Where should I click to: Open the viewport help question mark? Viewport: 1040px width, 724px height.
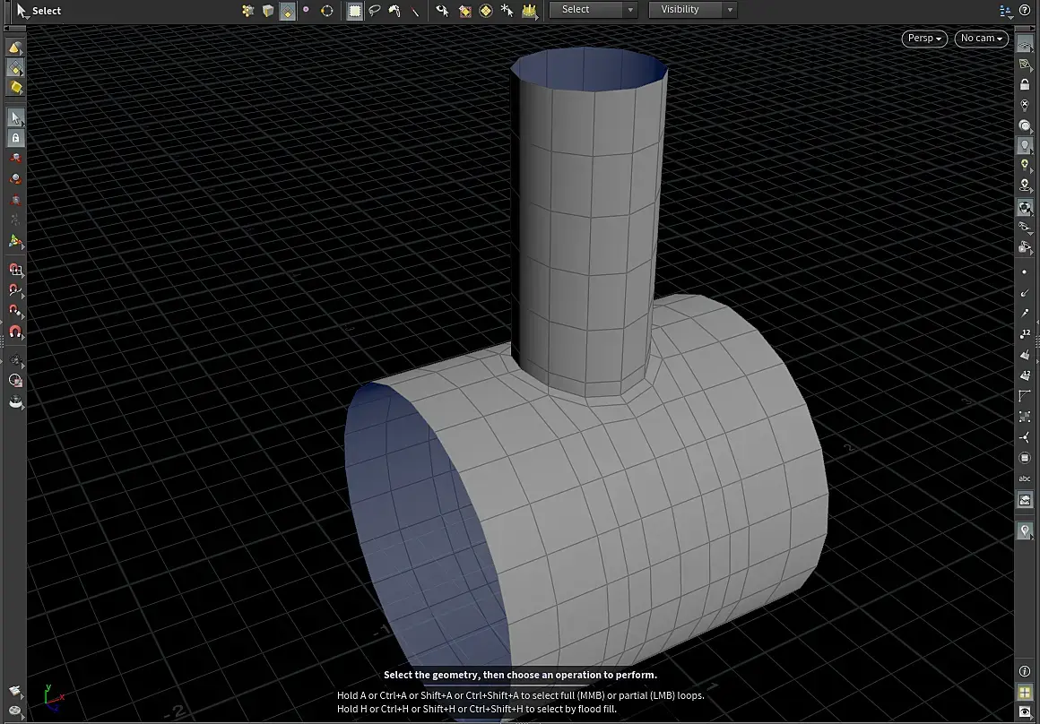pos(1025,10)
